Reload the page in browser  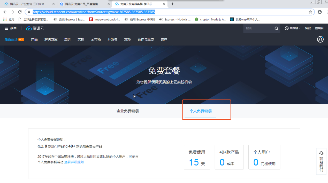(20, 12)
